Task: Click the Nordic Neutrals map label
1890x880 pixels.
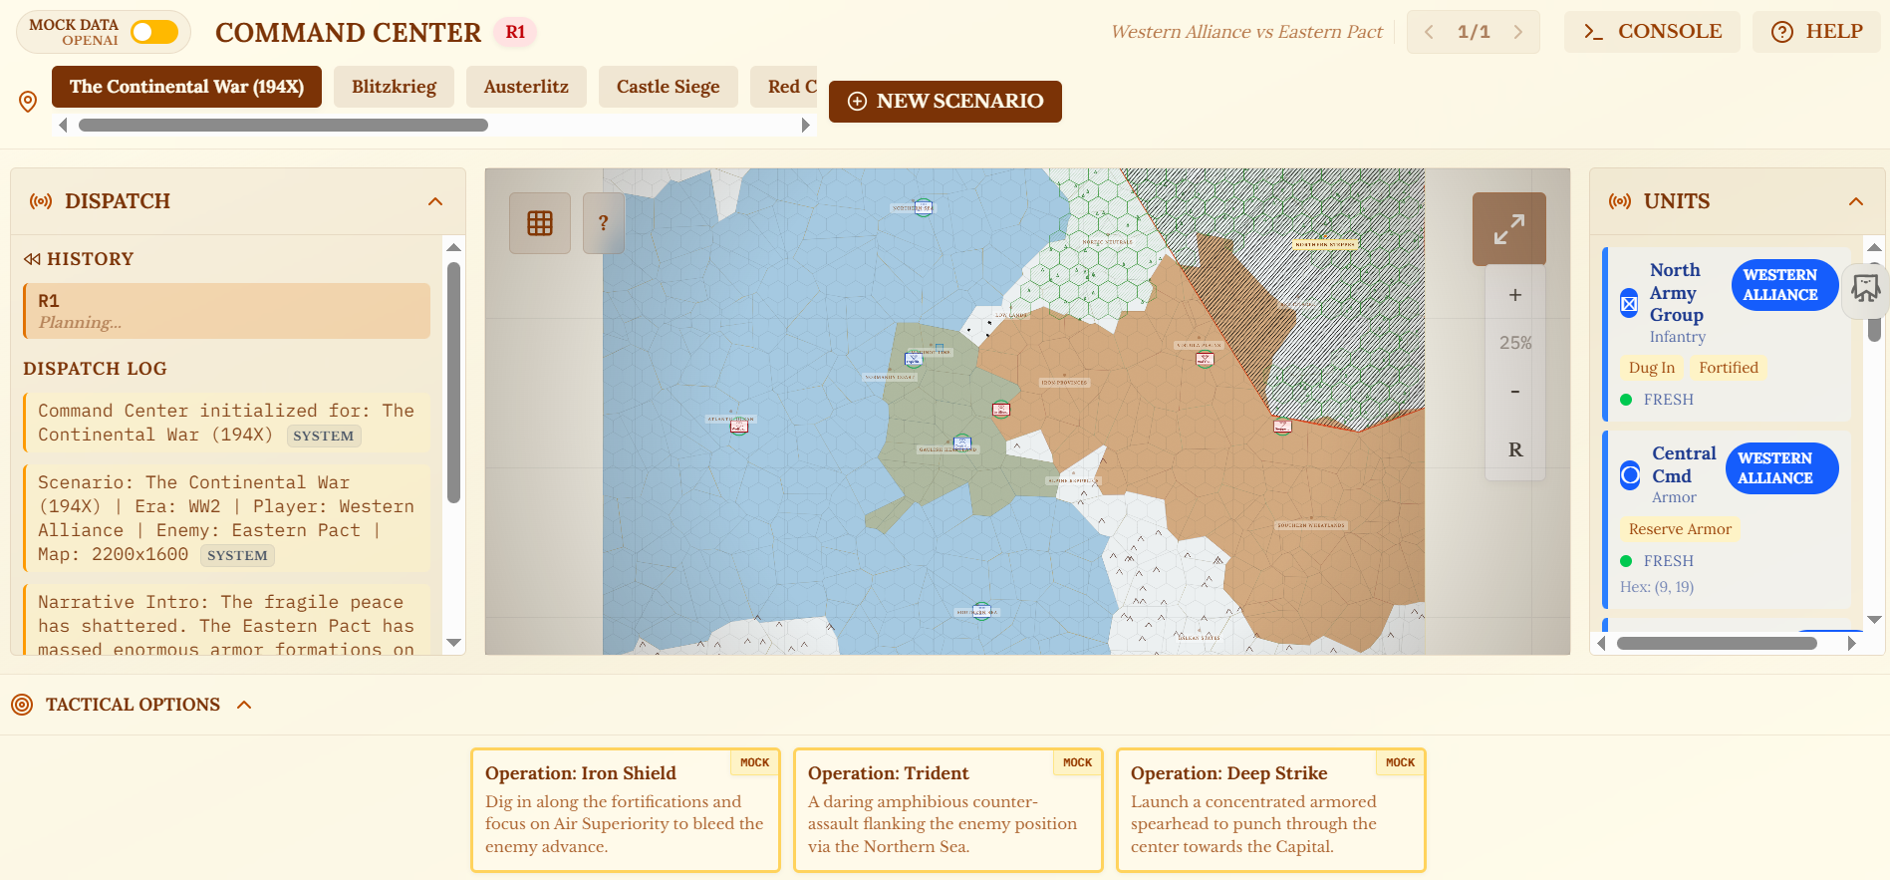Action: 1107,242
